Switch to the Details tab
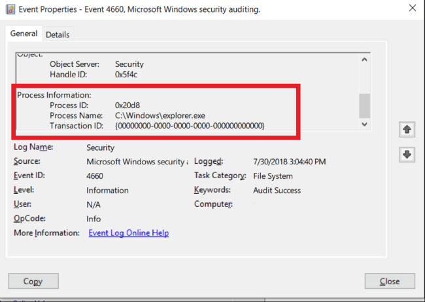The image size is (425, 302). [x=58, y=35]
